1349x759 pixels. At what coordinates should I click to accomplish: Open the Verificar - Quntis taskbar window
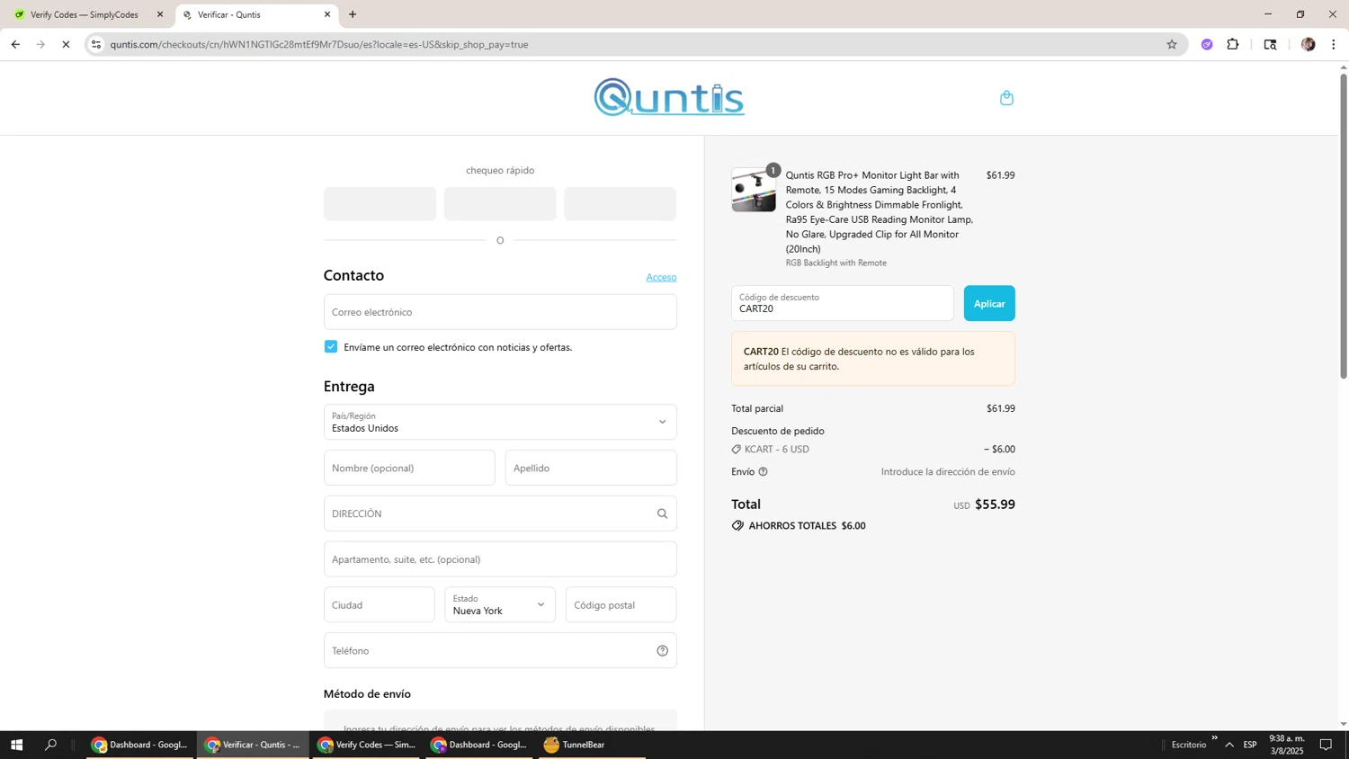254,745
